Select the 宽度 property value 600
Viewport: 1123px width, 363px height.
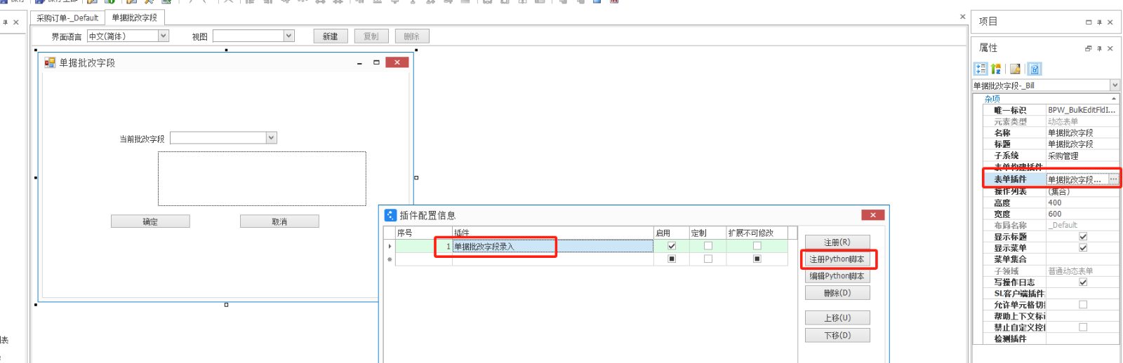coord(1082,214)
